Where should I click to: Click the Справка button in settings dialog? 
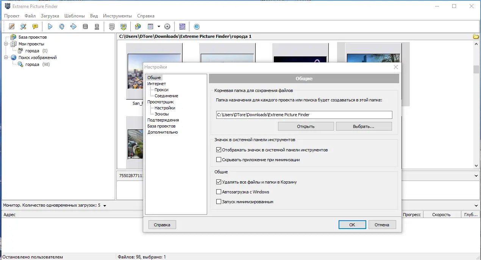click(162, 225)
